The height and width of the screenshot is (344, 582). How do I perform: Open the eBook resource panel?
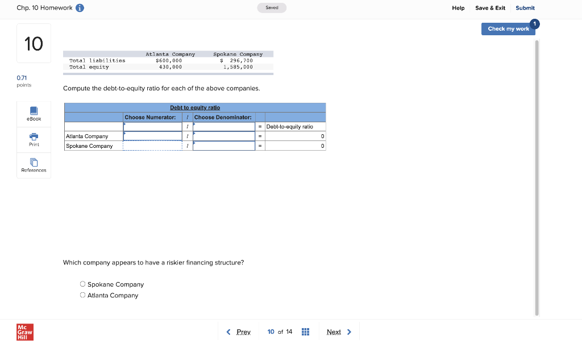pos(34,114)
